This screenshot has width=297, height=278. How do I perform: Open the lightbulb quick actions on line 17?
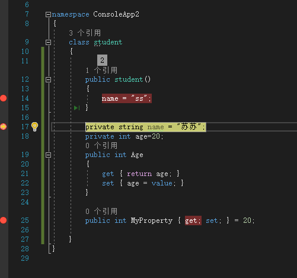click(x=34, y=127)
